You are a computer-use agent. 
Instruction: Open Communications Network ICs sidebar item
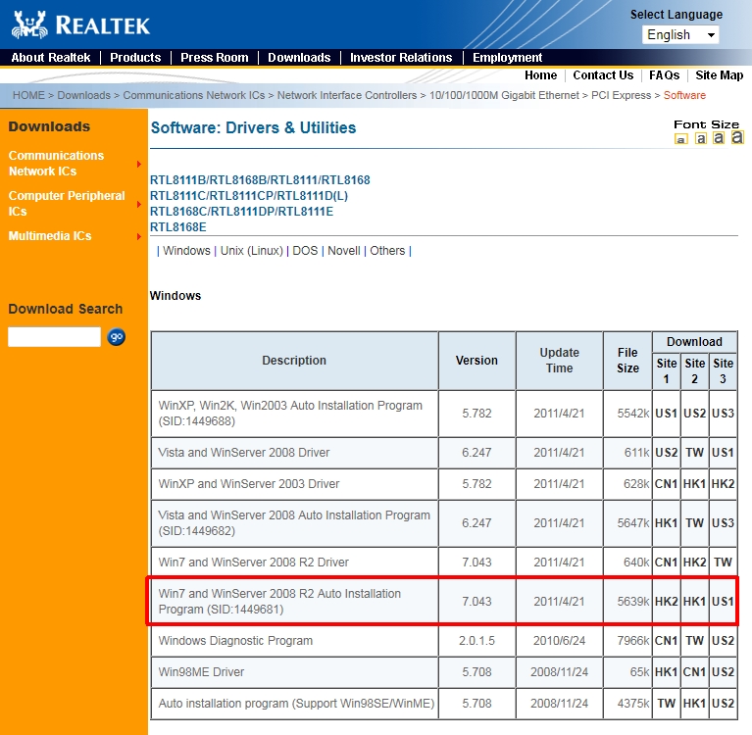56,164
